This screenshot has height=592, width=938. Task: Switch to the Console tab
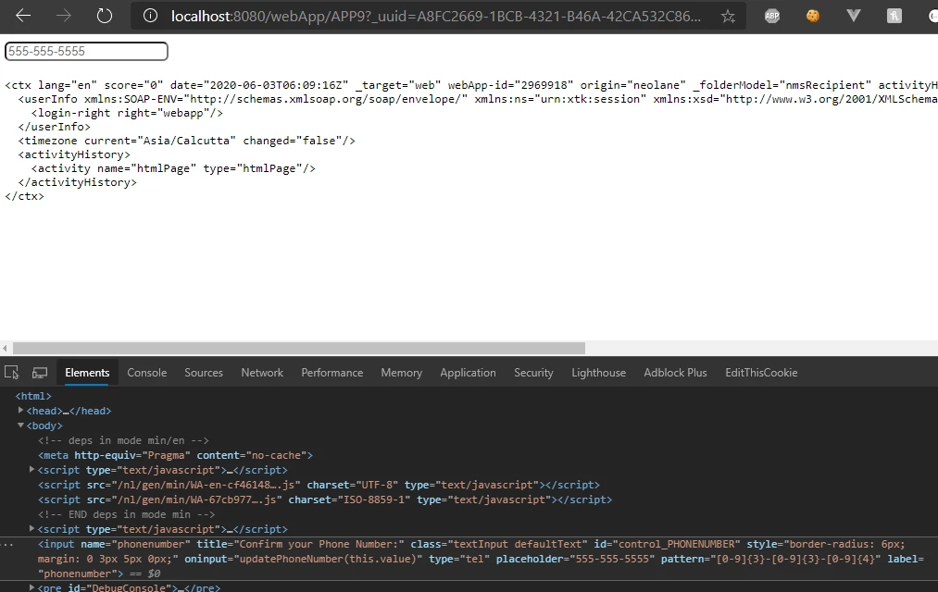point(146,373)
